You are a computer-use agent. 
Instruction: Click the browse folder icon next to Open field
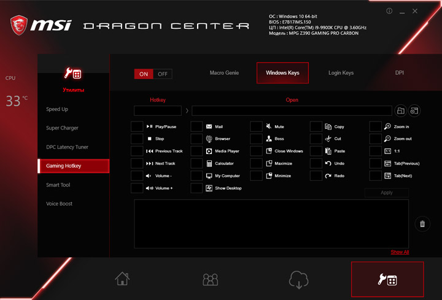(x=400, y=110)
